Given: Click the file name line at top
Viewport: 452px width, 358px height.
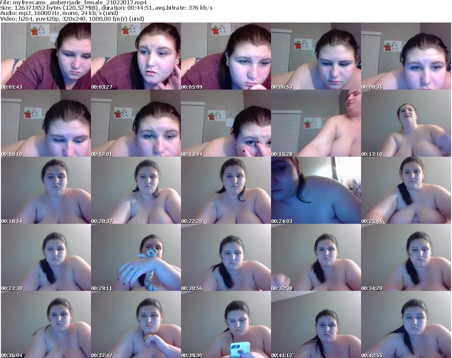Looking at the screenshot, I should [x=74, y=3].
